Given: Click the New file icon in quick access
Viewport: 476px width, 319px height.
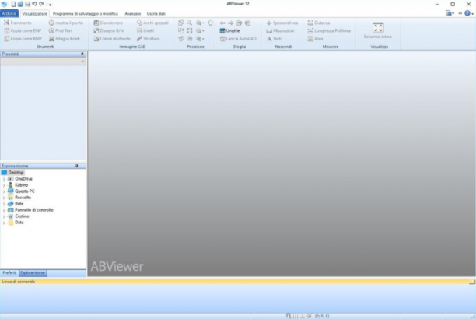Looking at the screenshot, I should 13,4.
